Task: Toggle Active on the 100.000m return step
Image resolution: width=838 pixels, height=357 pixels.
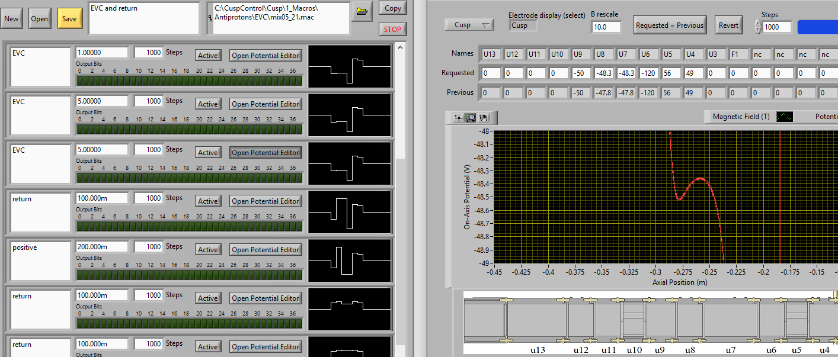Action: point(208,201)
